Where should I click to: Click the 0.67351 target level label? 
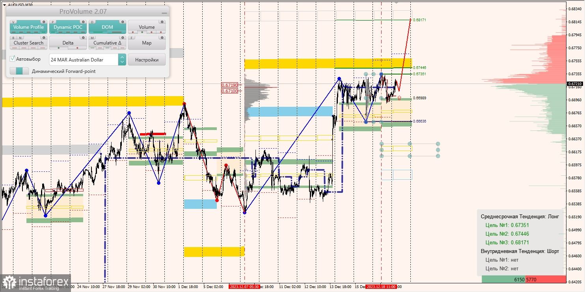(419, 74)
